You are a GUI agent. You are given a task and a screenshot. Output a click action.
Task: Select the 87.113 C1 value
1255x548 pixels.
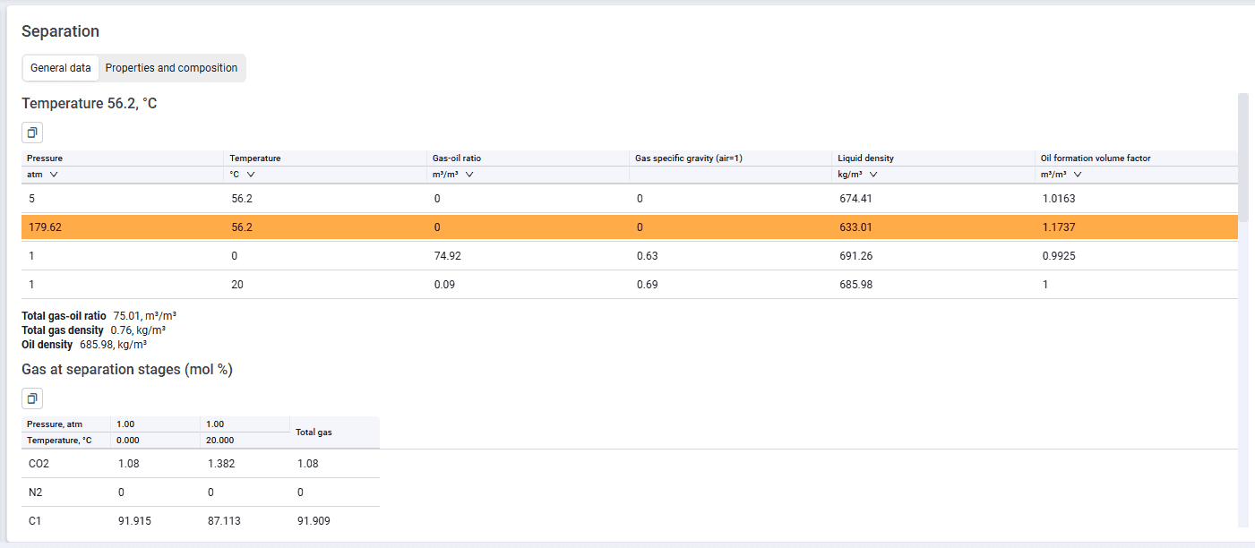point(223,521)
